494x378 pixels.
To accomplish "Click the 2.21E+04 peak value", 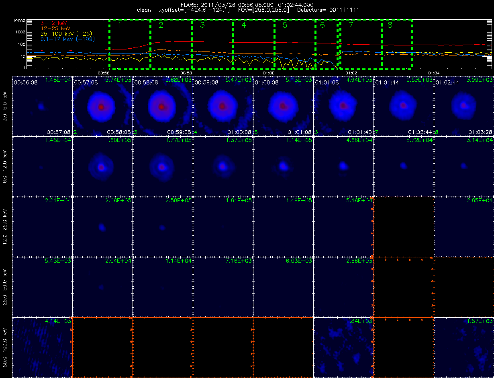I will 58,200.
